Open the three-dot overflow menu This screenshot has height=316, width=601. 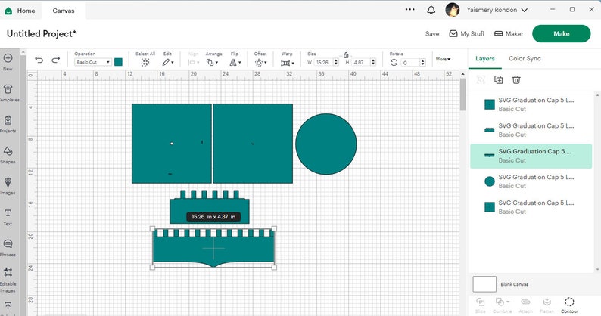click(409, 10)
